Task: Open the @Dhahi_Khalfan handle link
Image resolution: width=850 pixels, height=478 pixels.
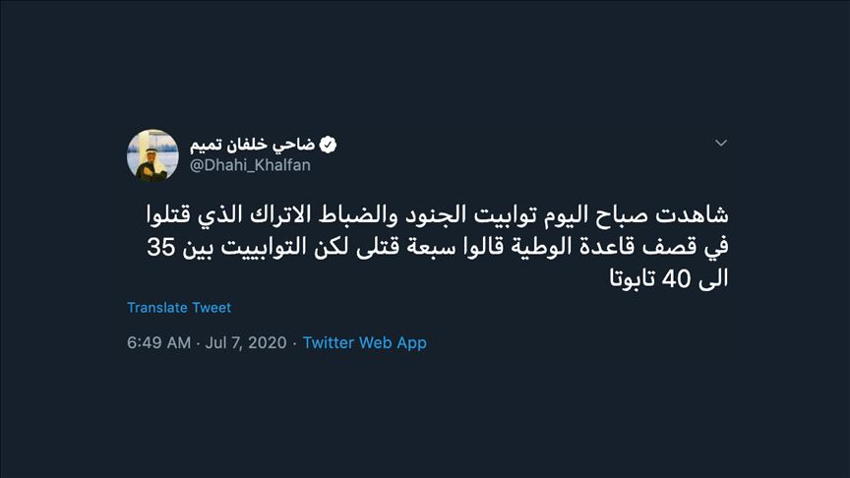Action: [x=249, y=165]
